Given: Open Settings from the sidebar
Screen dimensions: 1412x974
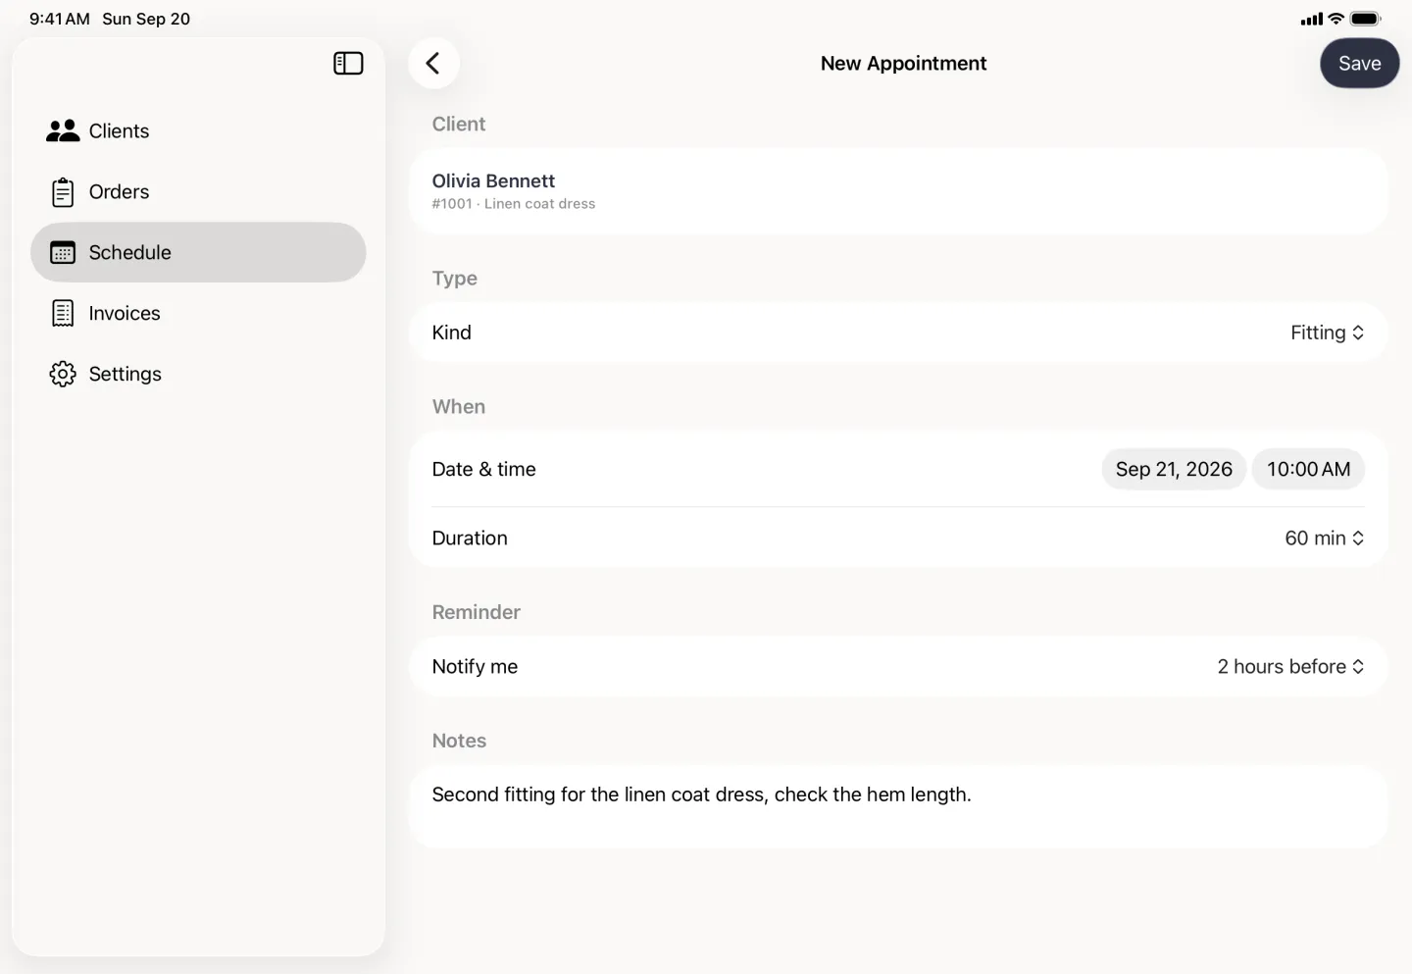Looking at the screenshot, I should coord(198,375).
